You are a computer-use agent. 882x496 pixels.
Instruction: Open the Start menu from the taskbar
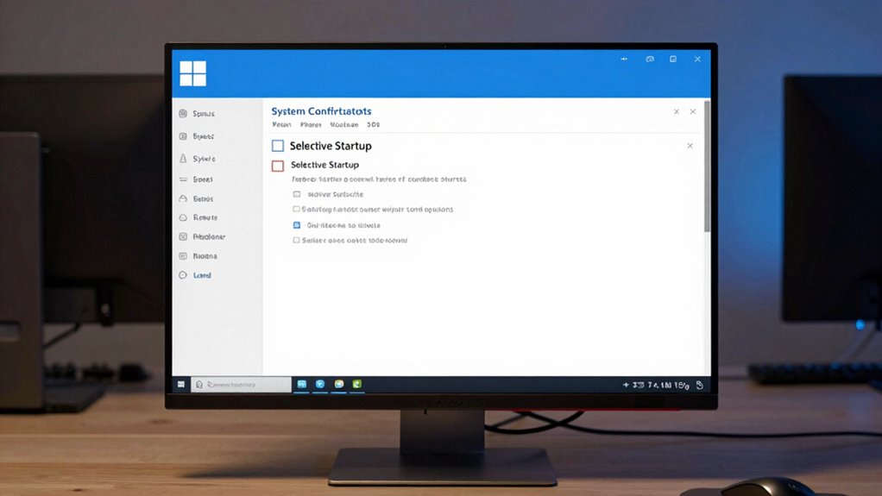[181, 384]
